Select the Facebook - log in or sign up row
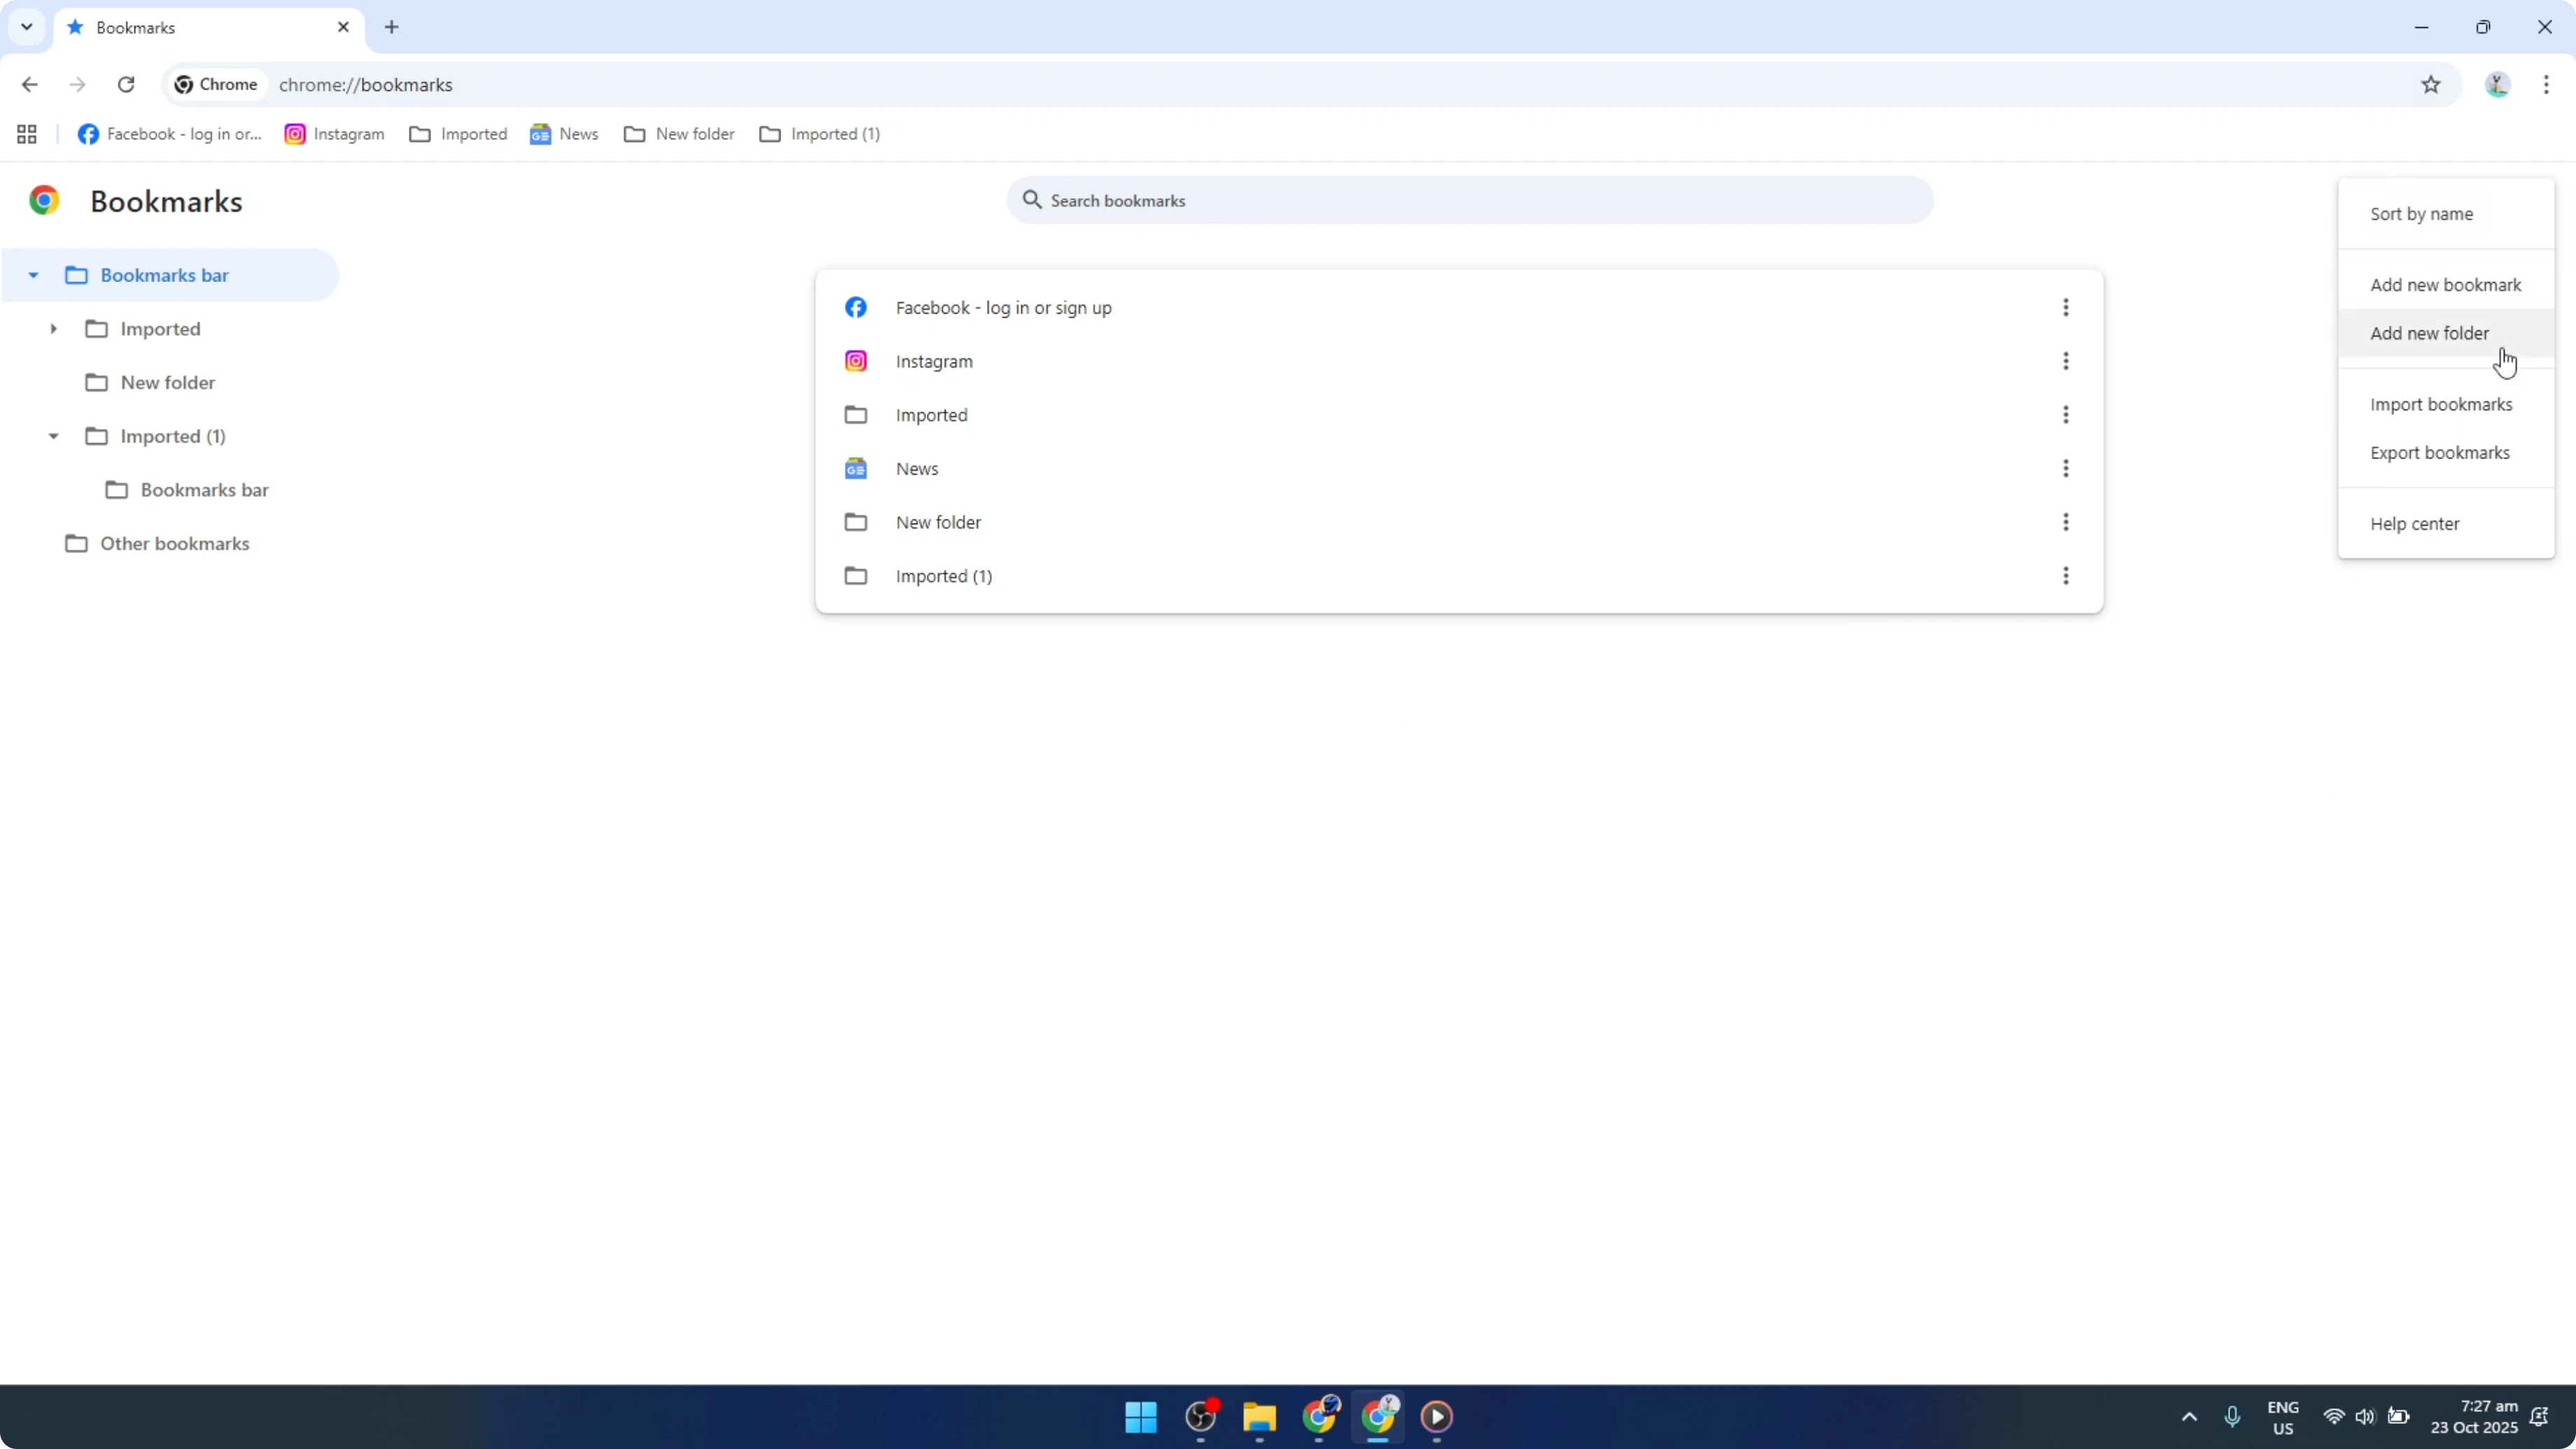This screenshot has width=2576, height=1449. 1459,308
